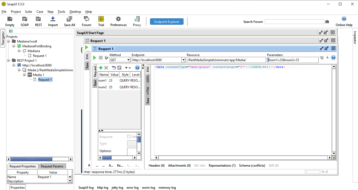Click the clear parameter values icon
The image size is (358, 190).
coord(119,68)
